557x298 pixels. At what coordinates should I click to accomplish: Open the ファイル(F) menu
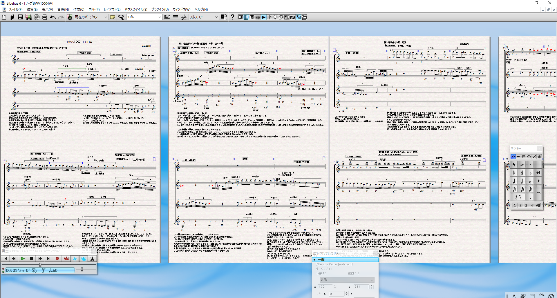point(15,10)
